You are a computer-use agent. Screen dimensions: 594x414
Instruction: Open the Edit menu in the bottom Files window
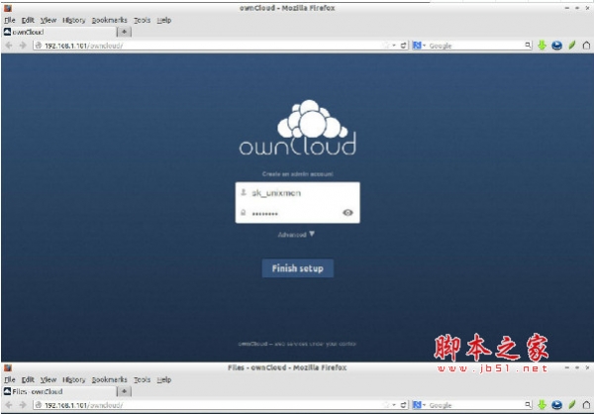tap(28, 379)
